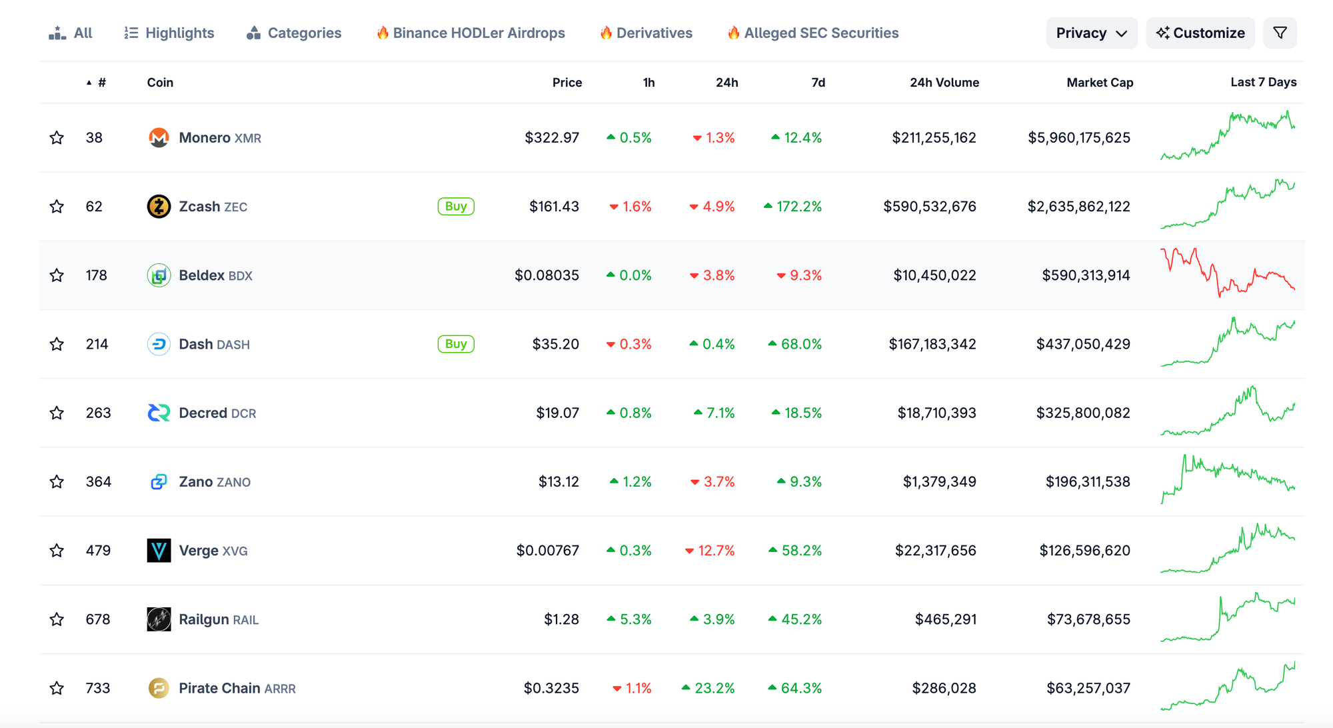This screenshot has width=1333, height=728.
Task: Expand the Privacy category dropdown
Action: (1091, 33)
